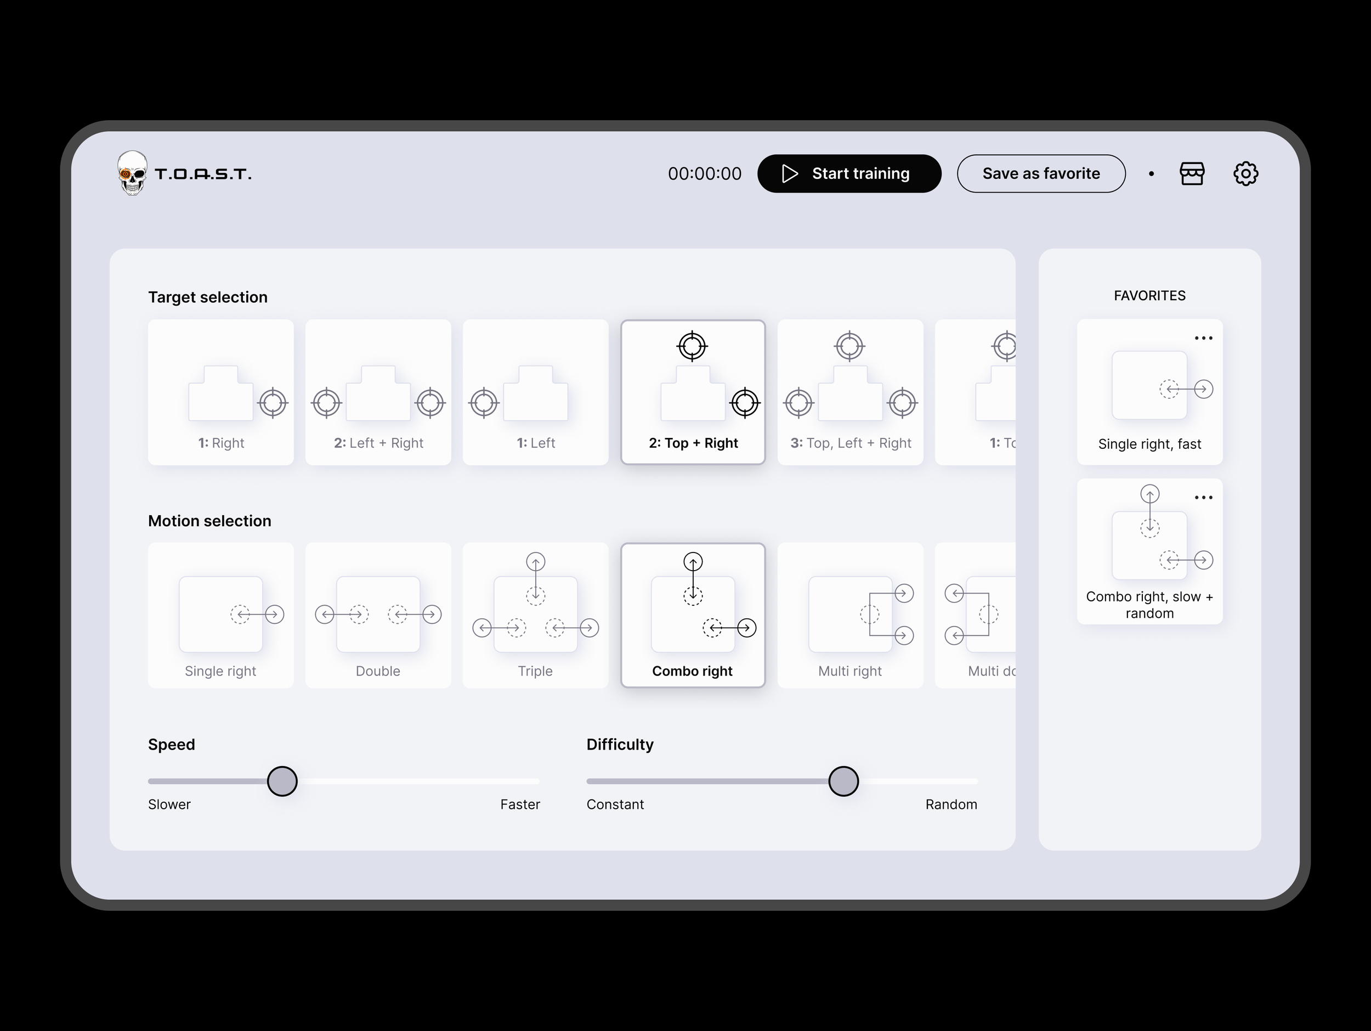Image resolution: width=1371 pixels, height=1031 pixels.
Task: Open settings gear icon
Action: click(1245, 173)
